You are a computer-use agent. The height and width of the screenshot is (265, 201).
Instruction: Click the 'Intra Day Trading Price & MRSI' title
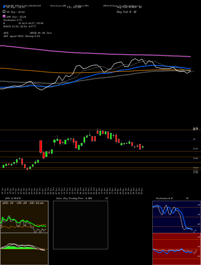point(82,198)
